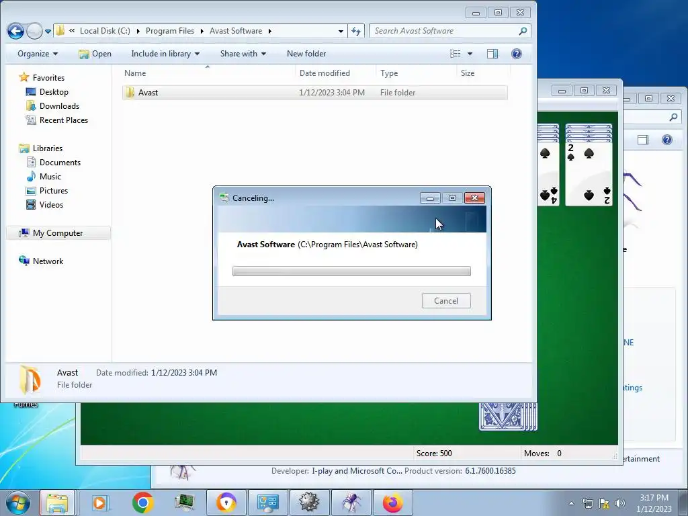Image resolution: width=688 pixels, height=516 pixels.
Task: Create a New folder
Action: (x=306, y=54)
